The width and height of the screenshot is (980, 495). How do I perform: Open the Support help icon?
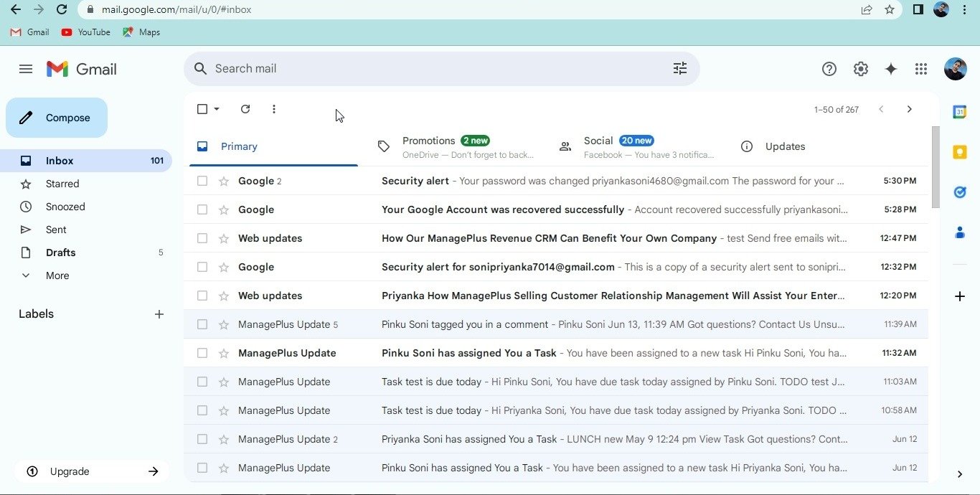(x=829, y=69)
